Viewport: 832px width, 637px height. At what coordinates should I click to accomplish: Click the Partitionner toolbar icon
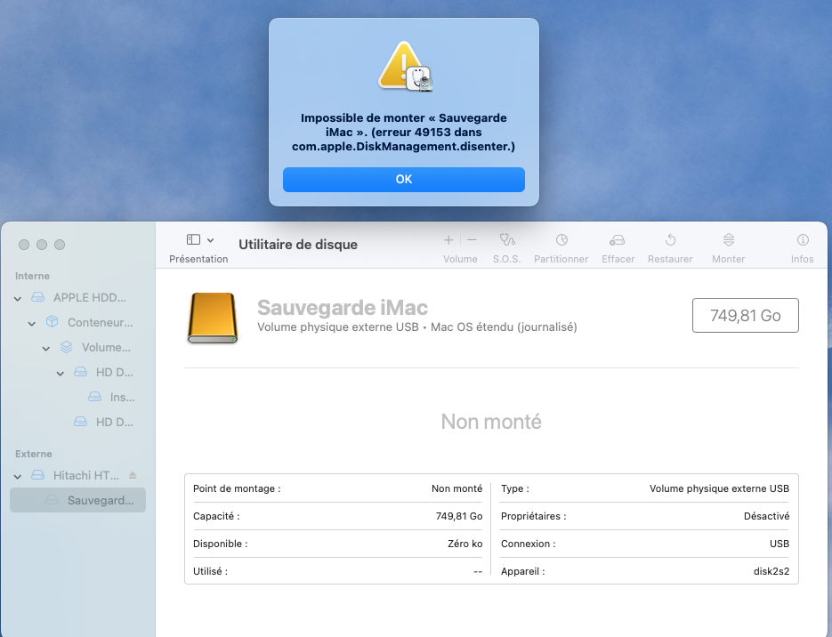[561, 240]
